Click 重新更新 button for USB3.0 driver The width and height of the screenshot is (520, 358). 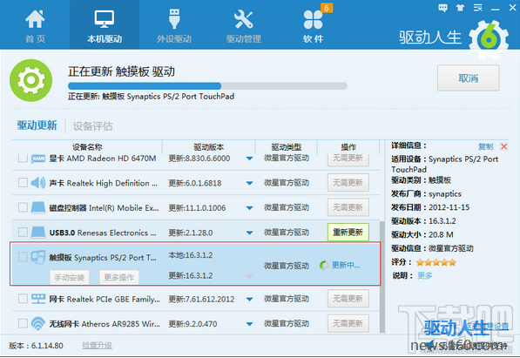coord(348,232)
